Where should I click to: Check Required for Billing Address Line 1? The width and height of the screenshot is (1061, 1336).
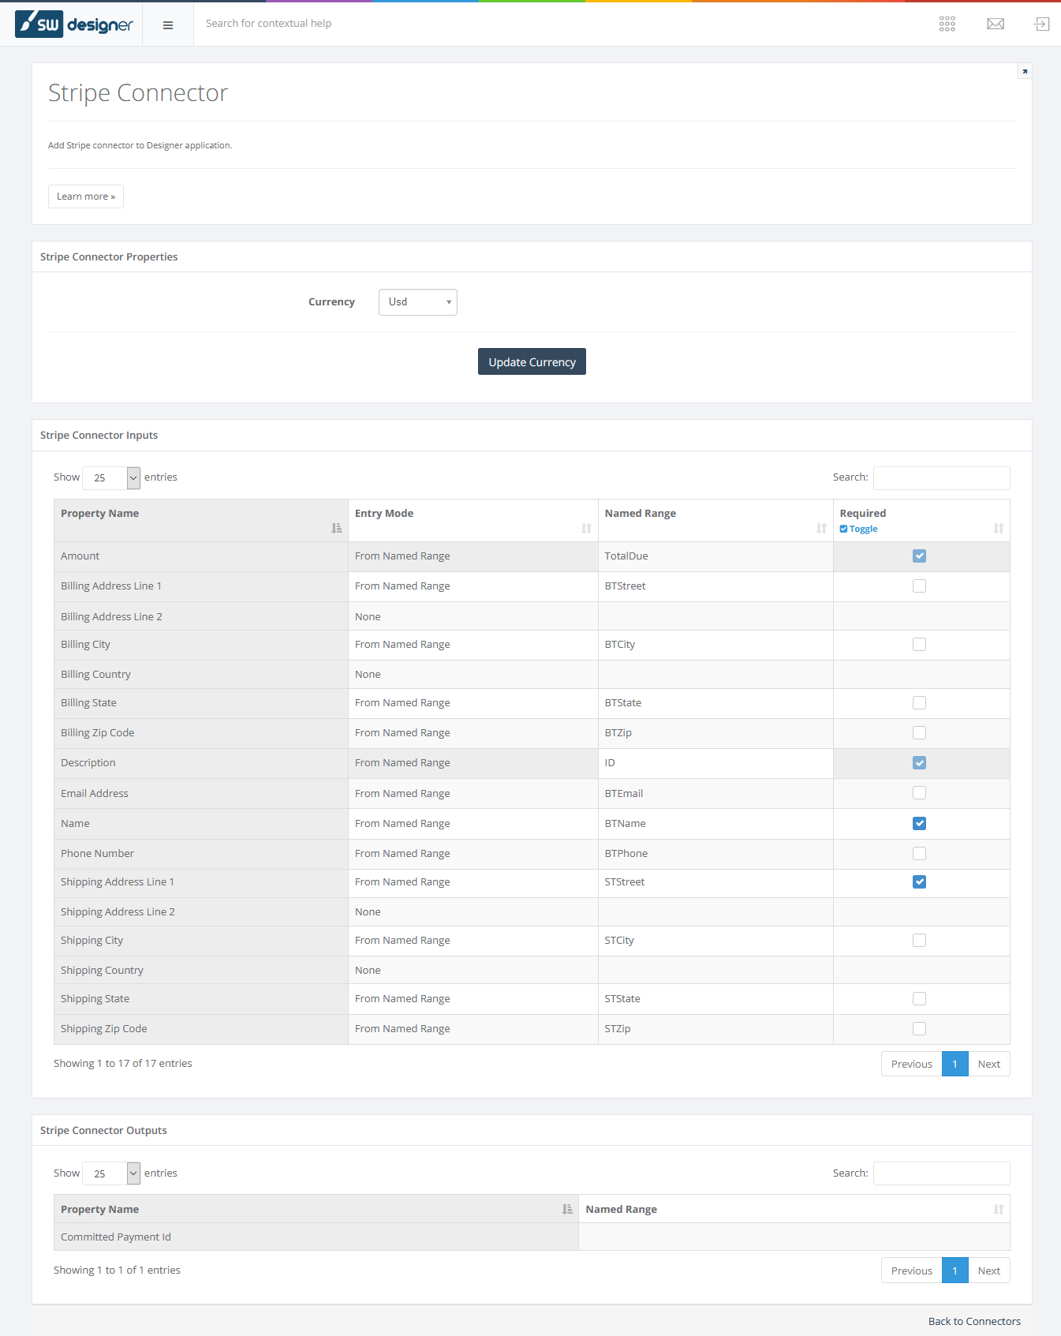919,586
